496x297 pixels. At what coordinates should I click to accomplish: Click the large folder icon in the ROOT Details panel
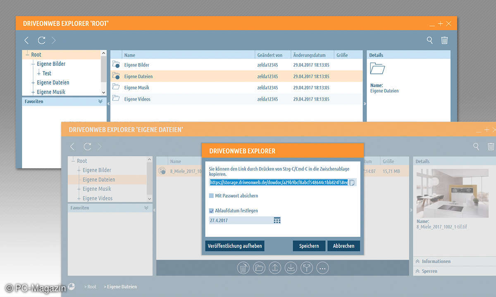click(x=377, y=69)
